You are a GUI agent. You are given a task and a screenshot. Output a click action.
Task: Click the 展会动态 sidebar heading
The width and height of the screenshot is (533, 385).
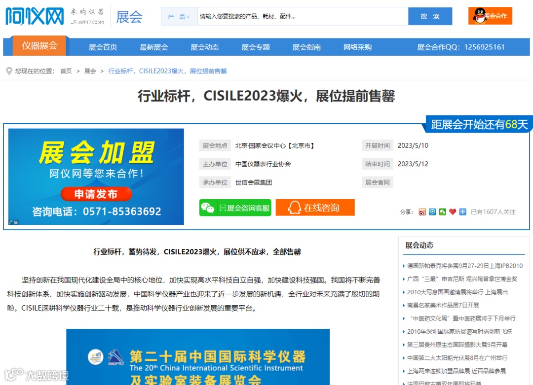(x=419, y=245)
